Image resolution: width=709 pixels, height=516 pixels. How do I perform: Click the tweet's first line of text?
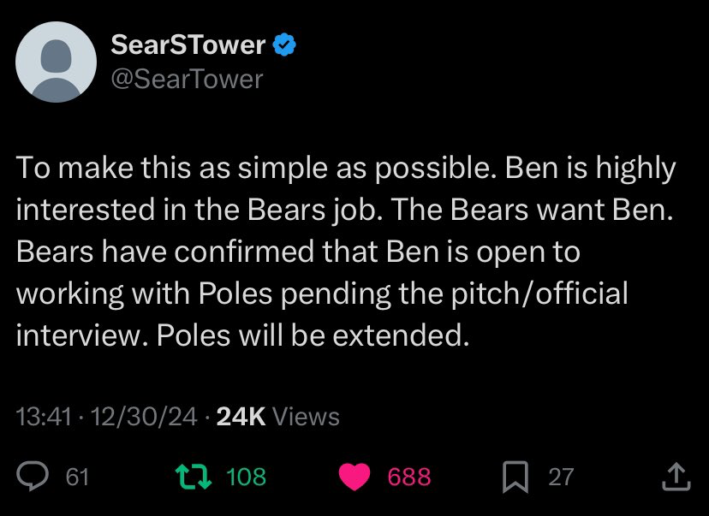point(346,169)
